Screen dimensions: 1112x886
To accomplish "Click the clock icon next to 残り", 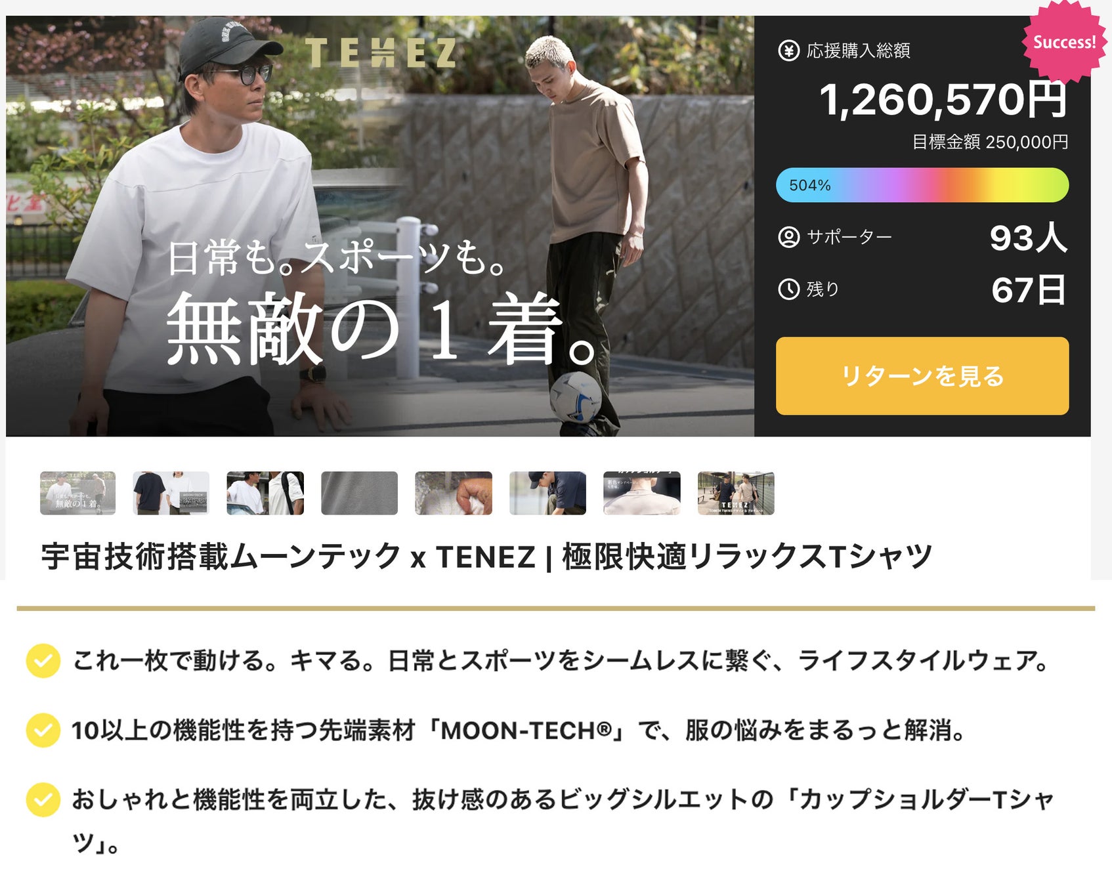I will (788, 289).
